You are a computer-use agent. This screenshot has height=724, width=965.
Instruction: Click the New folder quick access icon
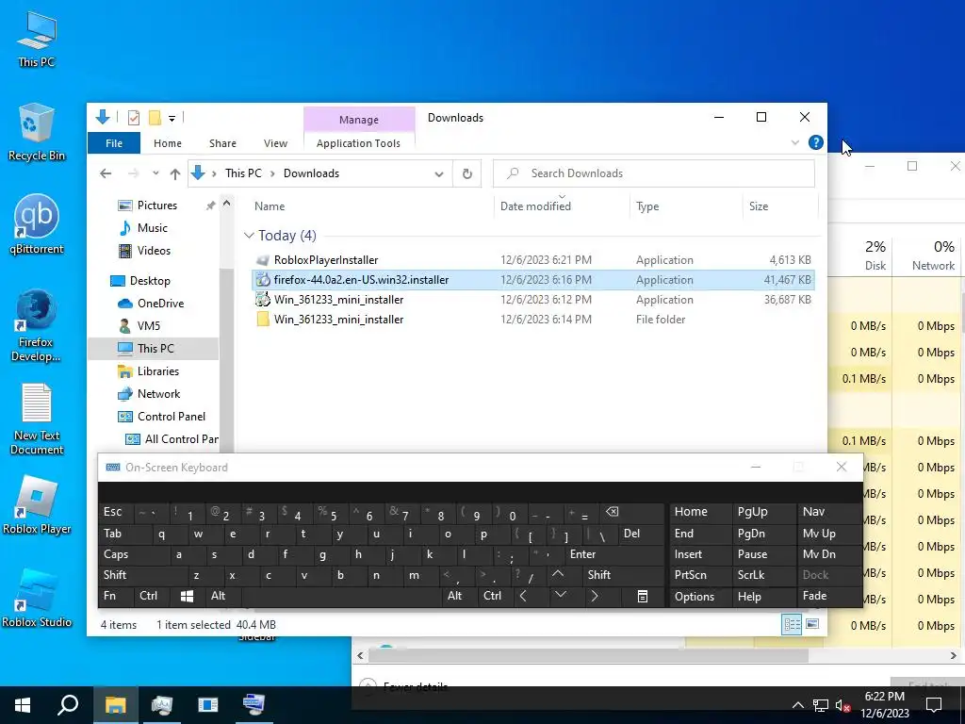tap(155, 117)
